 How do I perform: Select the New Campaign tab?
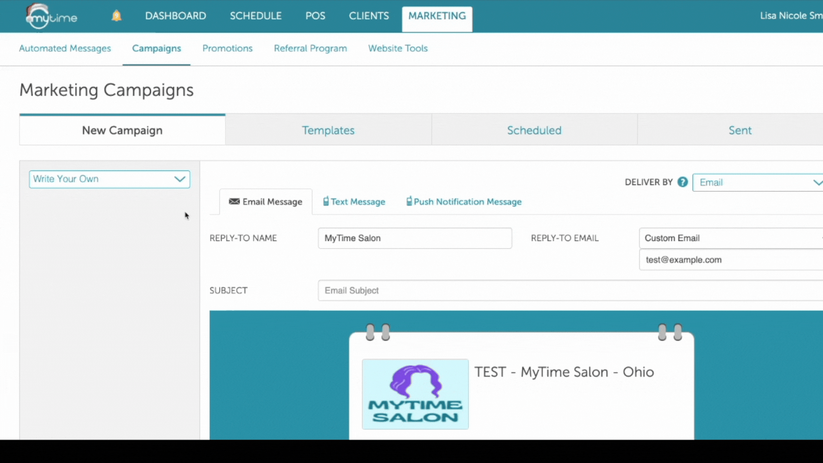122,130
